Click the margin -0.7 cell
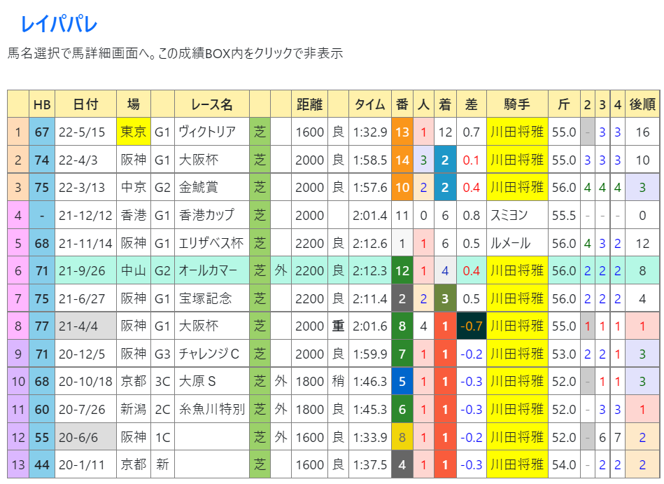 [472, 326]
